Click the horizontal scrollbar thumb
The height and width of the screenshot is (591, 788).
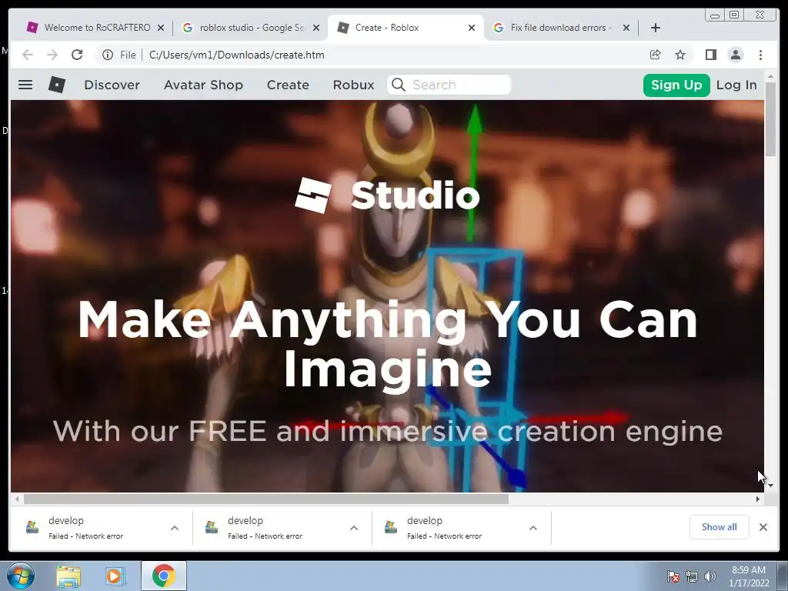265,499
